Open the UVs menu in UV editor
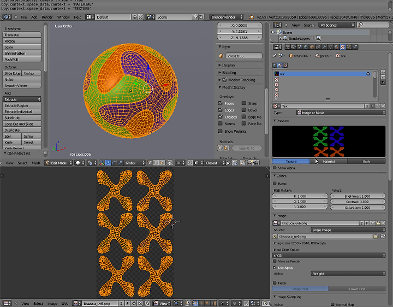The width and height of the screenshot is (393, 307). (65, 304)
